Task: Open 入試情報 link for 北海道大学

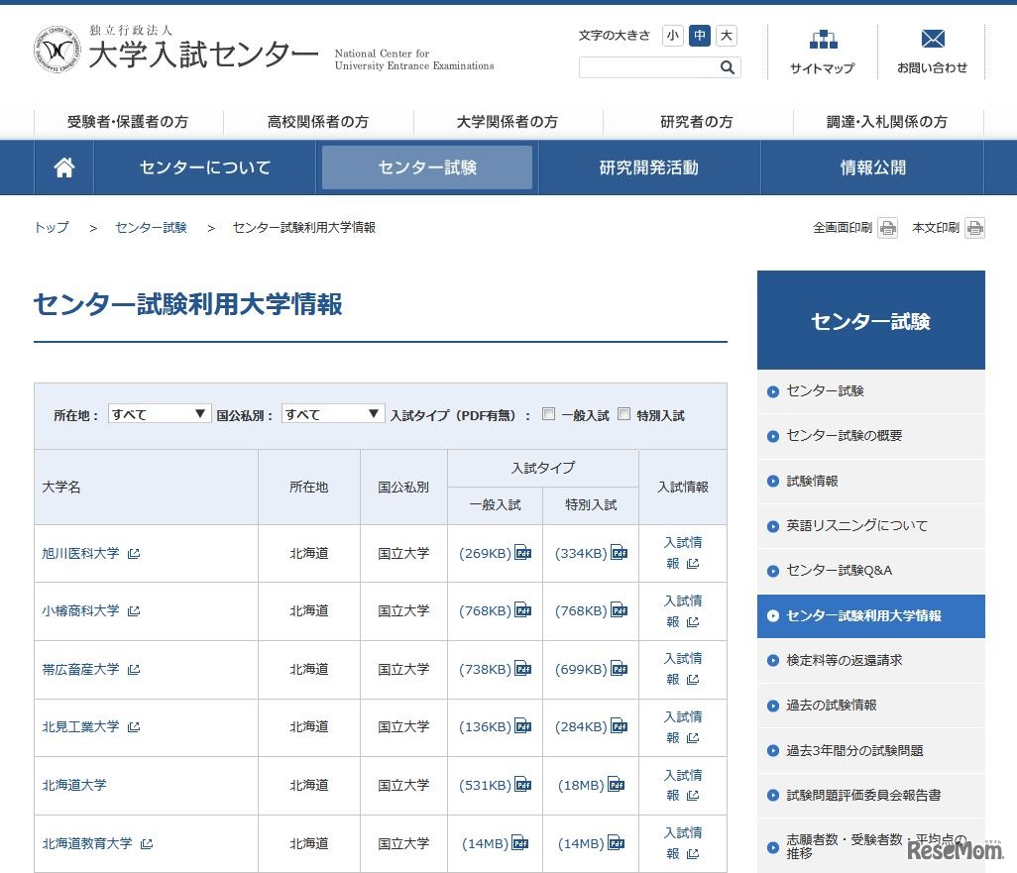Action: click(x=682, y=785)
